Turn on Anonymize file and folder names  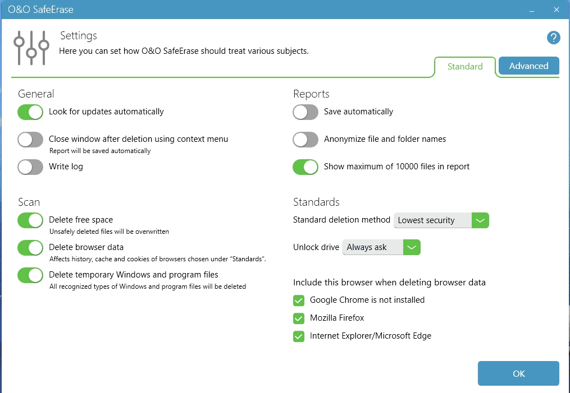(305, 140)
